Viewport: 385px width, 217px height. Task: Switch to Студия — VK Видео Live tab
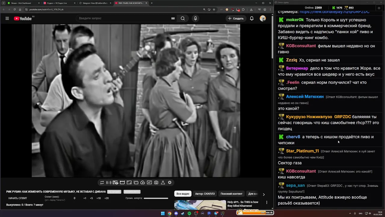tap(59, 3)
